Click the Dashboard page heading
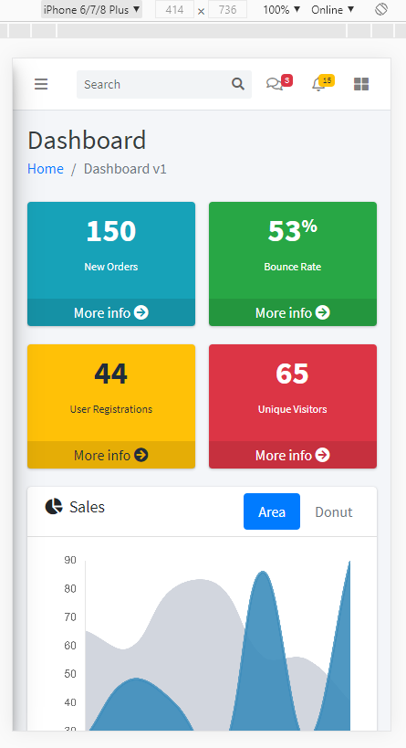 [x=87, y=141]
